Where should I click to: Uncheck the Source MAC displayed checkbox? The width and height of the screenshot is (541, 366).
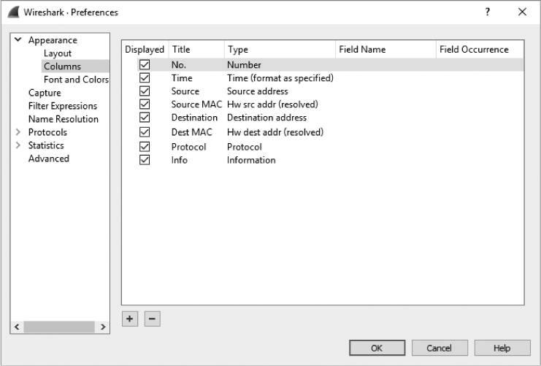coord(145,104)
